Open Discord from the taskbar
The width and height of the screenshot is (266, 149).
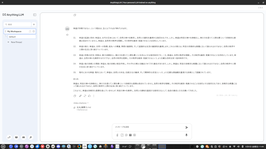(58, 147)
